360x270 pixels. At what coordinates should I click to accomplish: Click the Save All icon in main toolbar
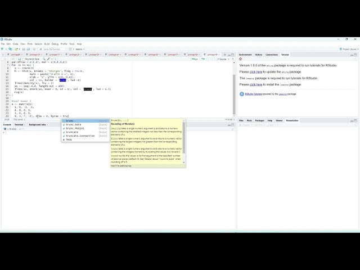click(28, 49)
